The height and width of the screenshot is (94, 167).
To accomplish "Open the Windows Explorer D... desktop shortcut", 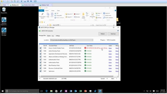I will pyautogui.click(x=4, y=21).
